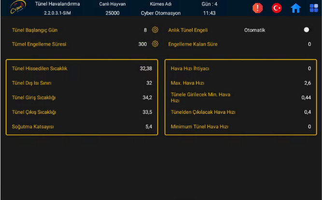Click the Otomatik mode label
Viewport: 322px width, 200px height.
point(254,30)
